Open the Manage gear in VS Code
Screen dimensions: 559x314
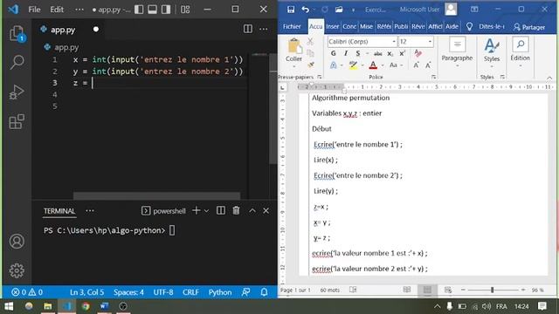pyautogui.click(x=17, y=270)
